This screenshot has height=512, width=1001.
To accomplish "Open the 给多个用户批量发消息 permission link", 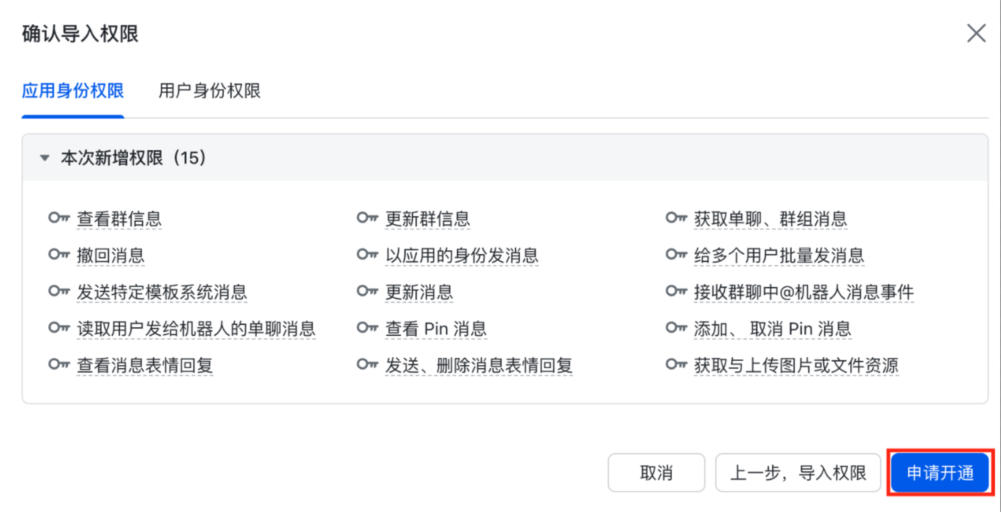I will tap(779, 256).
